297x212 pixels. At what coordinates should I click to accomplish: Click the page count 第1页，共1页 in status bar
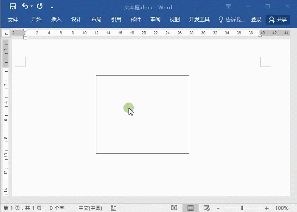click(22, 208)
